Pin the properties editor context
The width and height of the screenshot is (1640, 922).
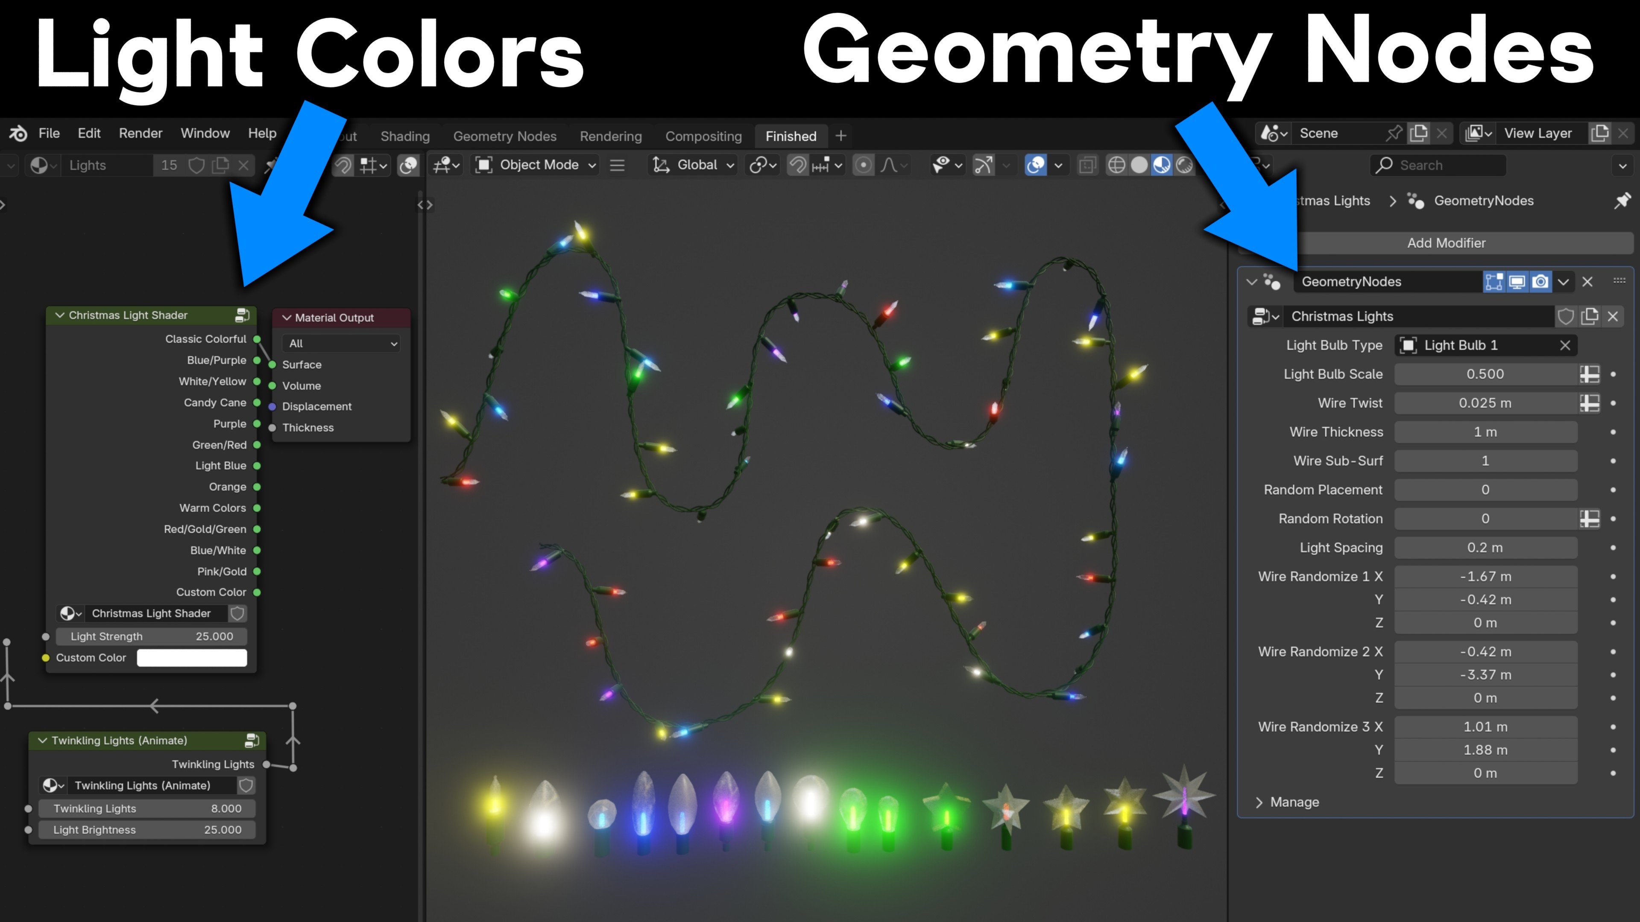click(1622, 201)
